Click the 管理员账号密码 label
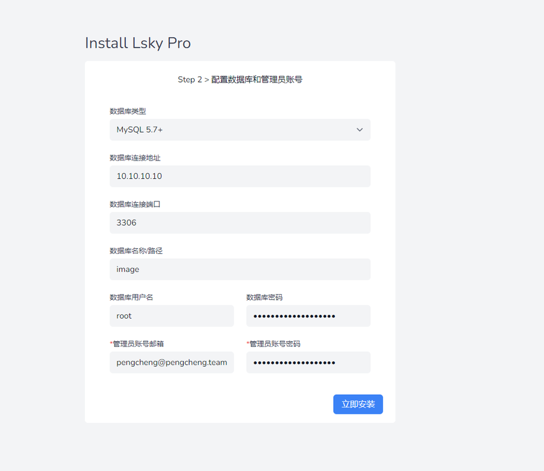The height and width of the screenshot is (471, 544). click(x=273, y=344)
